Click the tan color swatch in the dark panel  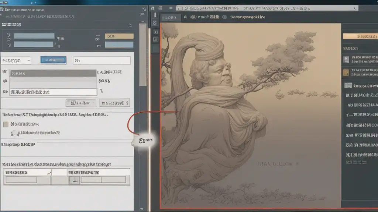point(119,36)
